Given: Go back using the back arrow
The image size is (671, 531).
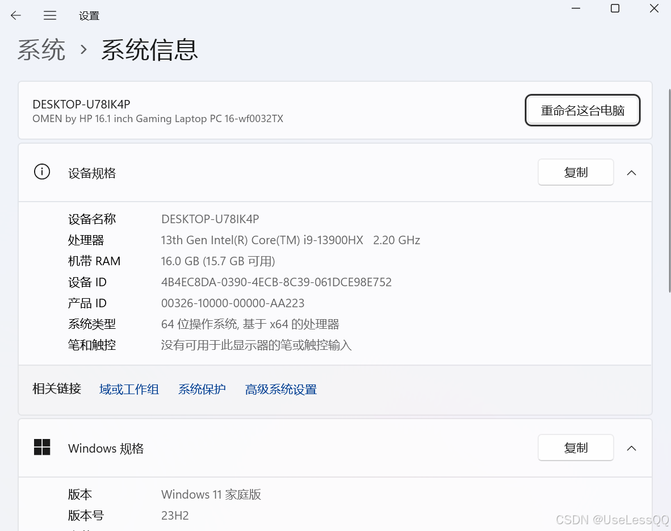Looking at the screenshot, I should (16, 16).
